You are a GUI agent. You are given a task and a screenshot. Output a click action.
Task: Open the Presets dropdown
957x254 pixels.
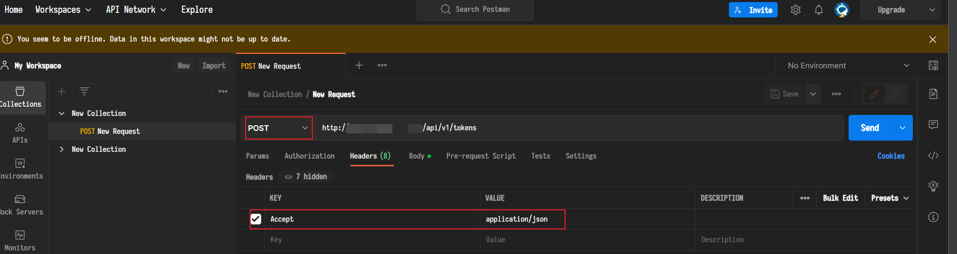click(x=890, y=198)
